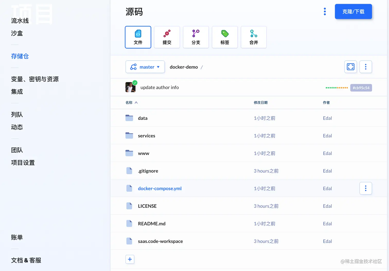Click the #cb95c54 commit hash badge
The image size is (389, 271).
[x=361, y=88]
